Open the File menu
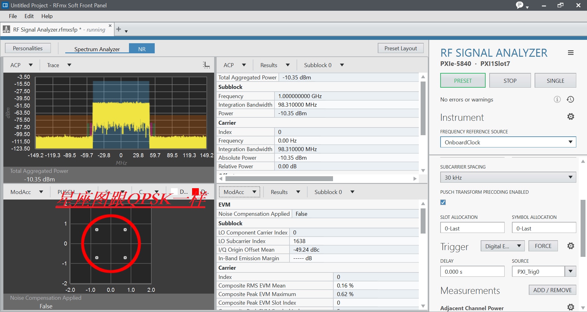The image size is (587, 312). pyautogui.click(x=13, y=16)
